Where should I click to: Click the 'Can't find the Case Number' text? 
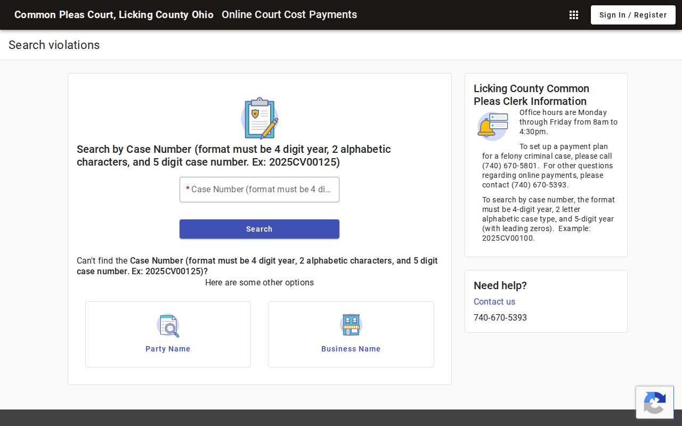[257, 266]
